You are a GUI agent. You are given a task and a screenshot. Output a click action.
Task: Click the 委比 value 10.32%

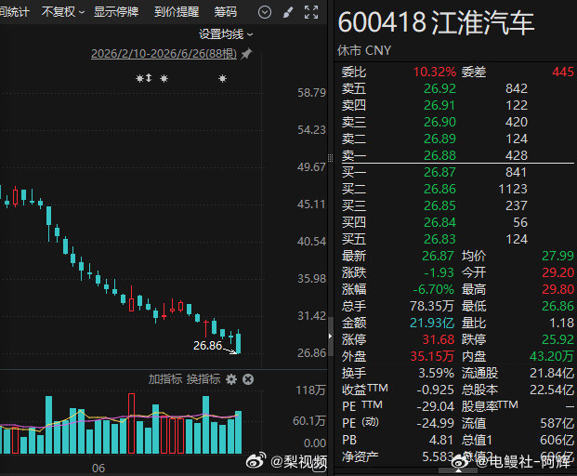tap(435, 72)
